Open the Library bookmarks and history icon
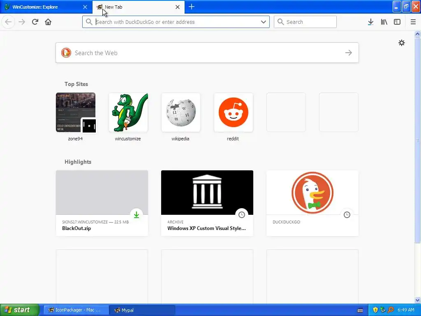The width and height of the screenshot is (421, 316). click(x=384, y=22)
